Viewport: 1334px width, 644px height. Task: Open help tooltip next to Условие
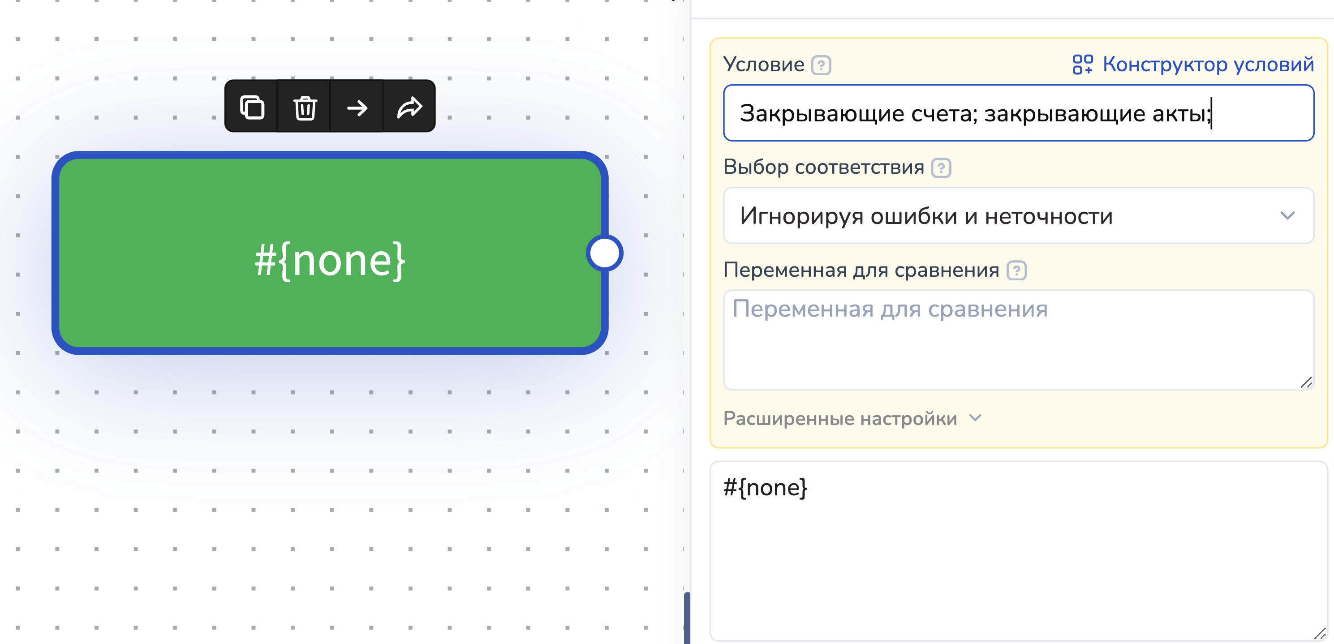point(821,65)
